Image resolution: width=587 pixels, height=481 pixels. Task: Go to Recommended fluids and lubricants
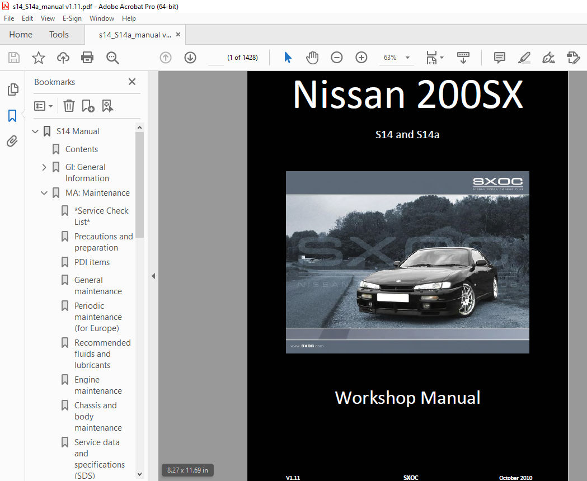102,354
